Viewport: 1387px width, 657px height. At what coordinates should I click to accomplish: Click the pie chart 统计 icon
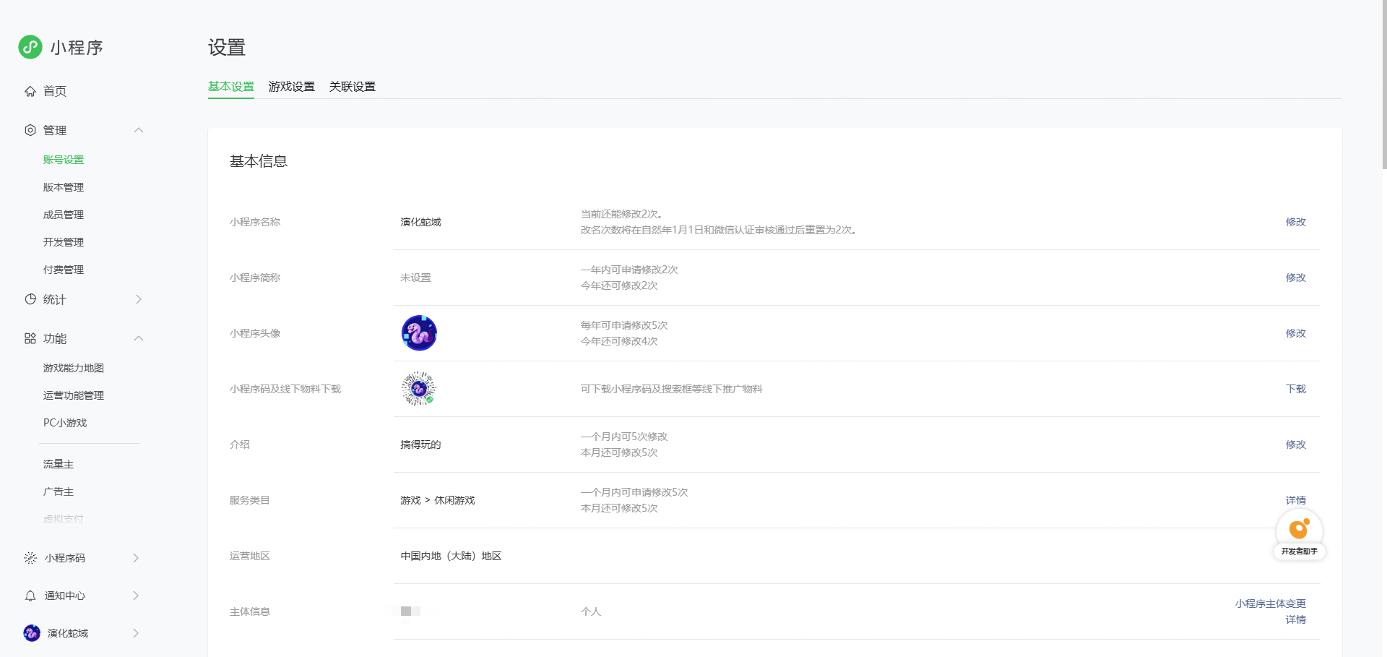[x=30, y=299]
